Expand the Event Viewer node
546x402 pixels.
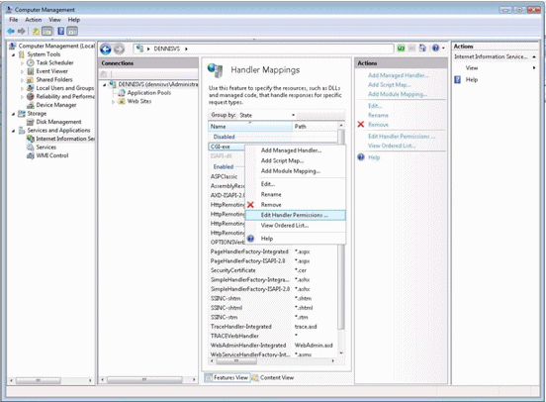coord(23,71)
